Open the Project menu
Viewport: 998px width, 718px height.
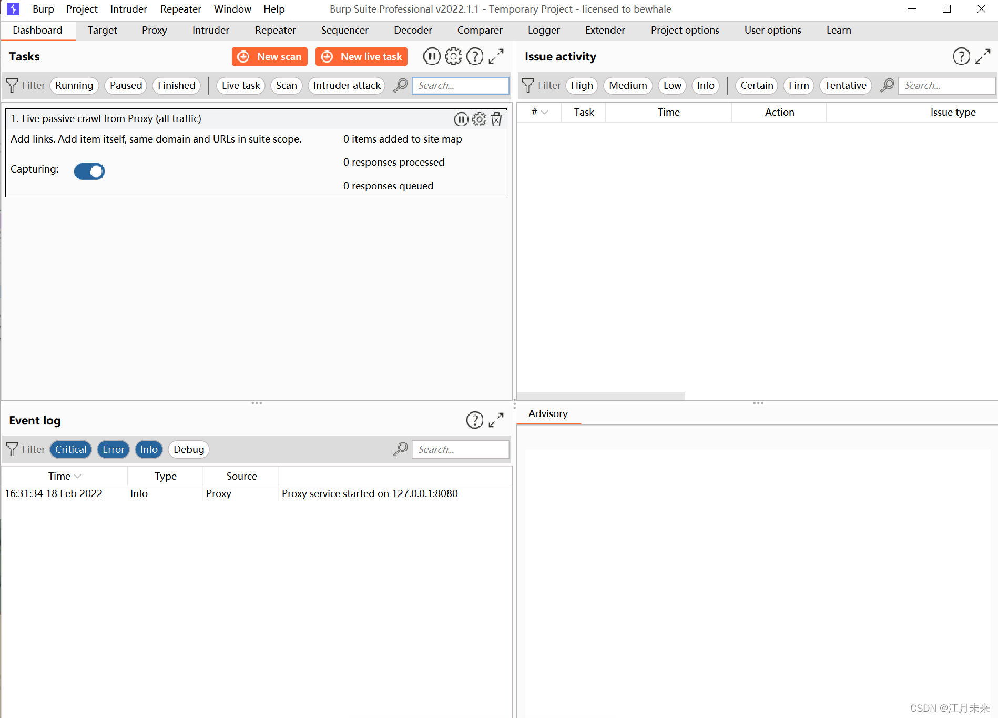point(82,9)
